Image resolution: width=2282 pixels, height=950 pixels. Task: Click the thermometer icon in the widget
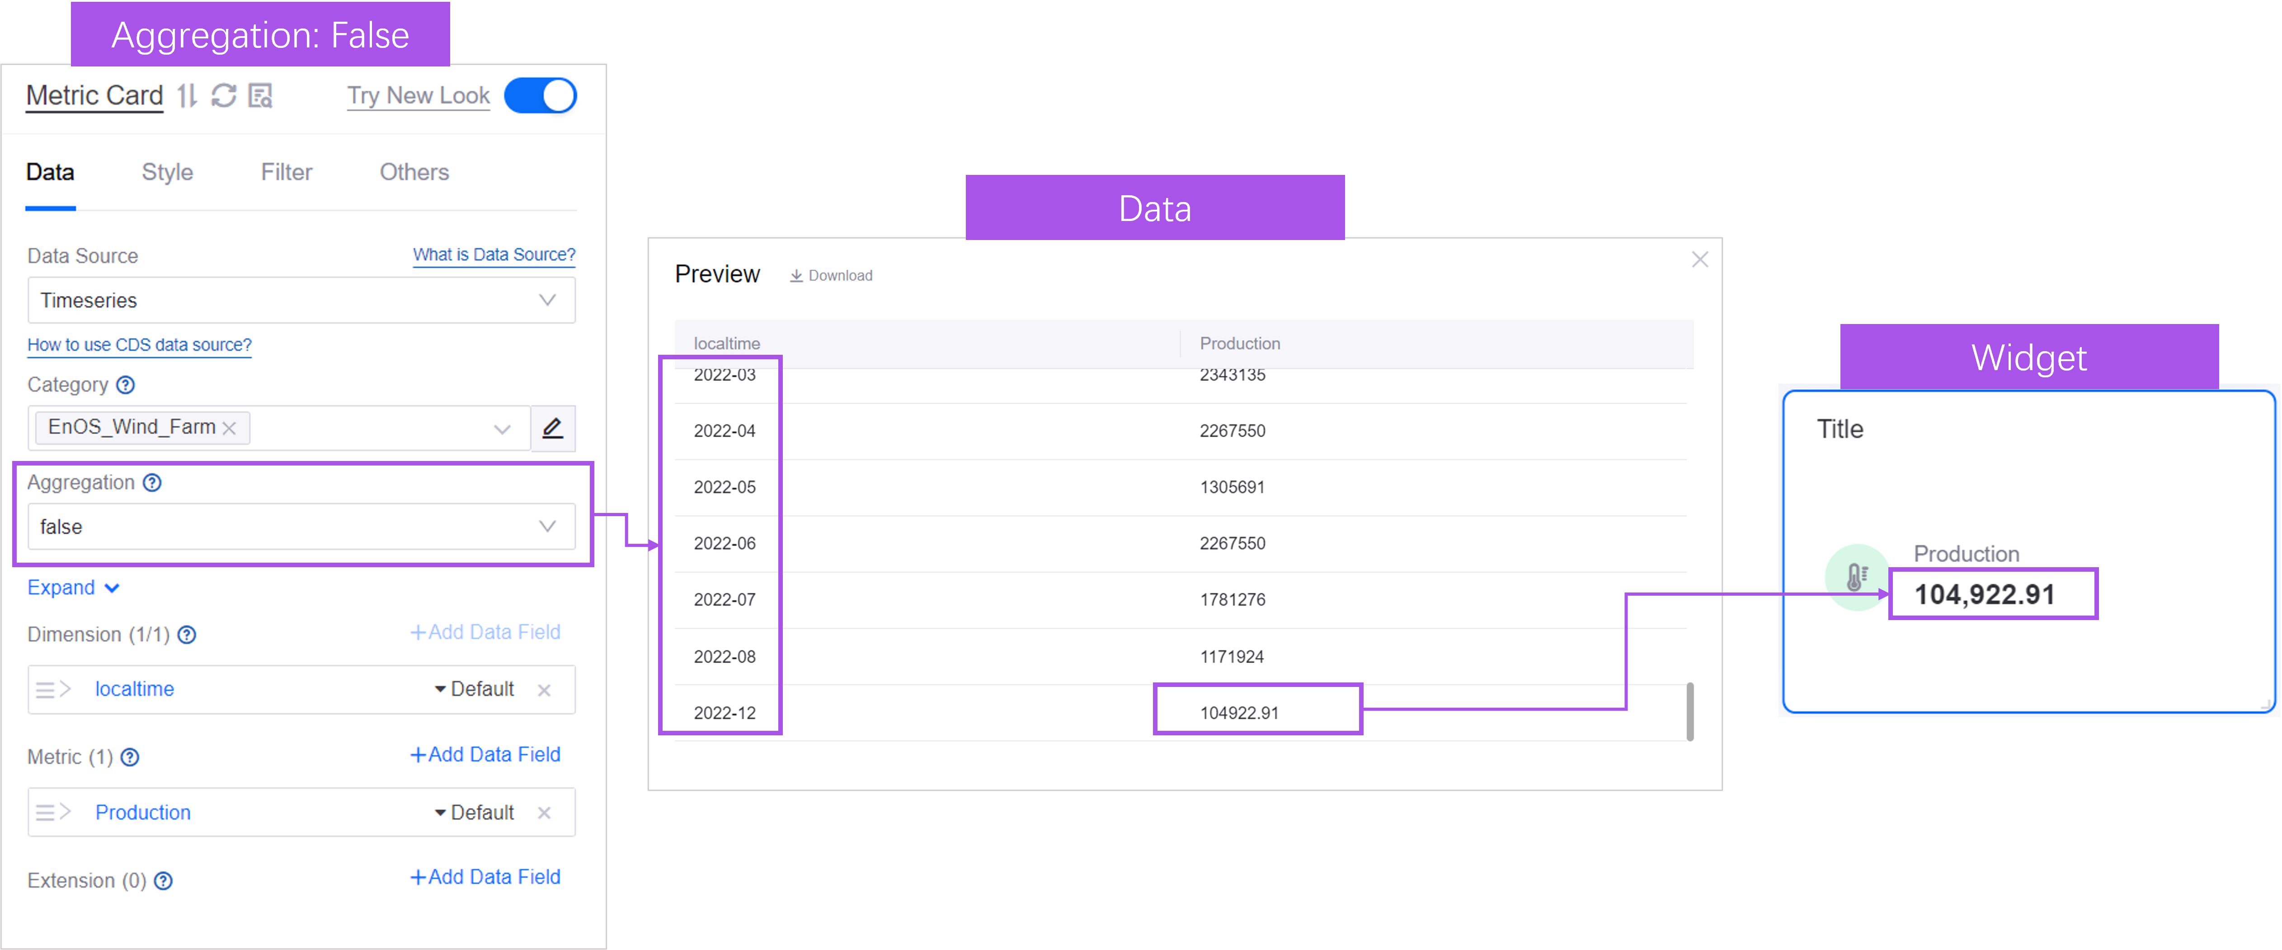(1856, 577)
